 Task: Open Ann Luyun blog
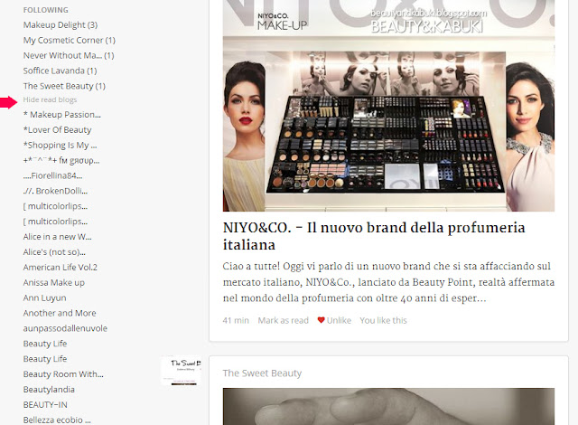[44, 297]
